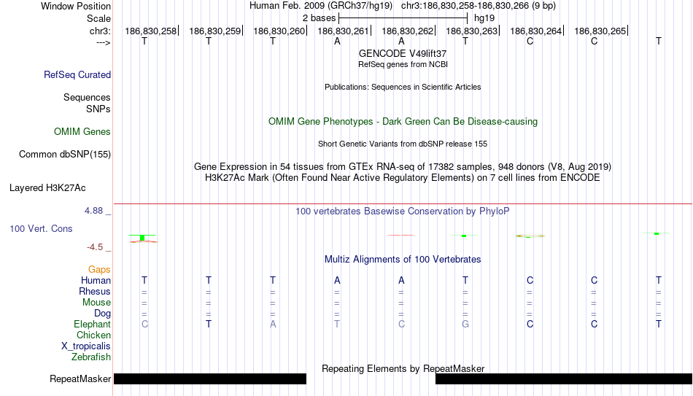This screenshot has height=396, width=693.
Task: Select the Chicken species label
Action: click(x=93, y=335)
